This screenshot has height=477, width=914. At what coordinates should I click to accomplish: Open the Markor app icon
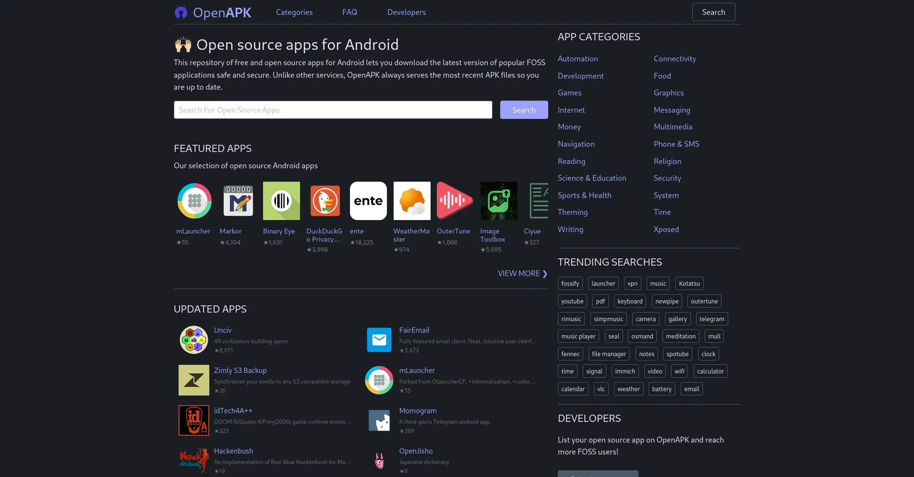(238, 201)
